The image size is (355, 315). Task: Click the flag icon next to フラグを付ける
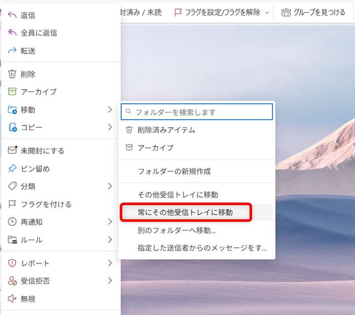(13, 204)
